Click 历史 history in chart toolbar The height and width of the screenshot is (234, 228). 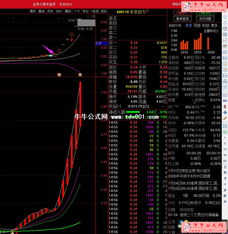(50, 11)
